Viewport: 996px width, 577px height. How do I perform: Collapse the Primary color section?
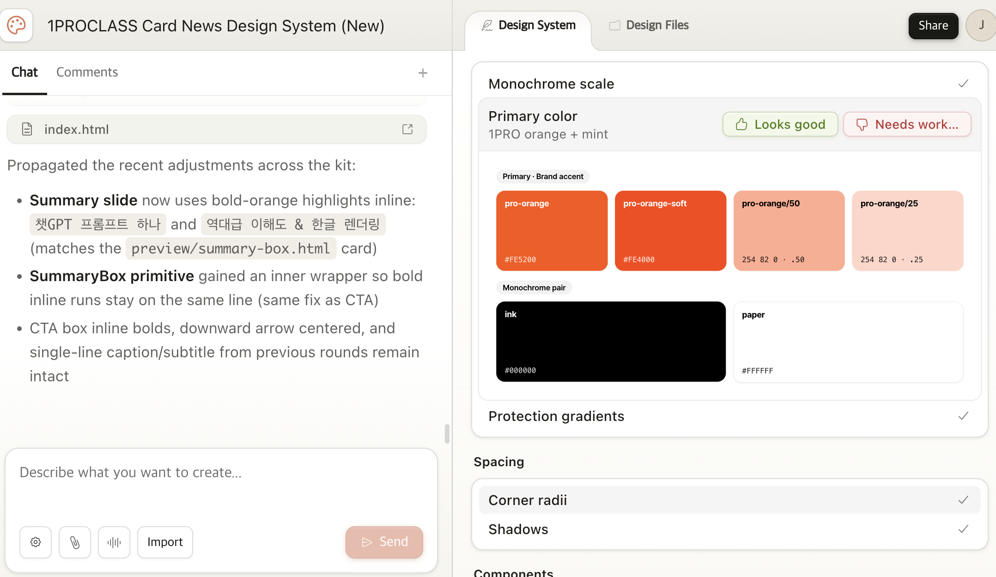(x=533, y=116)
